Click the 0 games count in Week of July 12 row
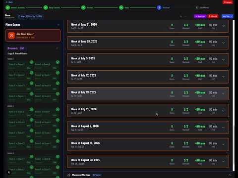 172,76
